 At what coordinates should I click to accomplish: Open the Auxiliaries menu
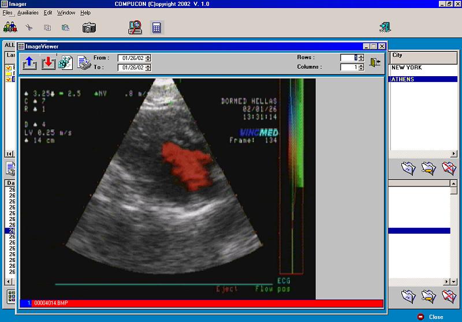pos(28,13)
